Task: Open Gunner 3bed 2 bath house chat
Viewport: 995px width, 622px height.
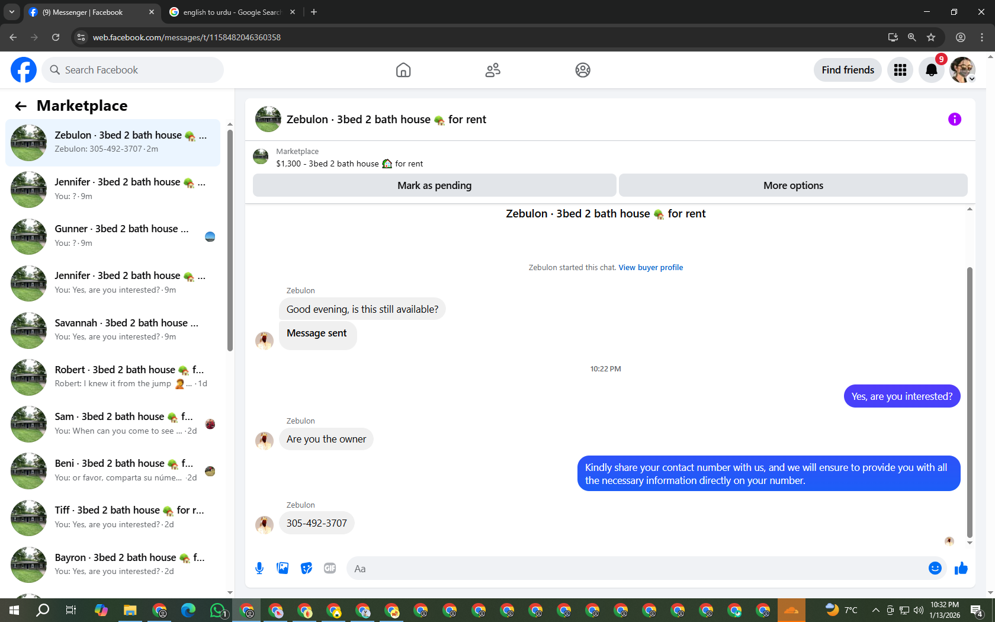Action: (113, 236)
